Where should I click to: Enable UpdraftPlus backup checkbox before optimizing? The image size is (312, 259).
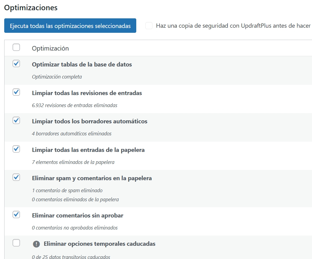(149, 26)
